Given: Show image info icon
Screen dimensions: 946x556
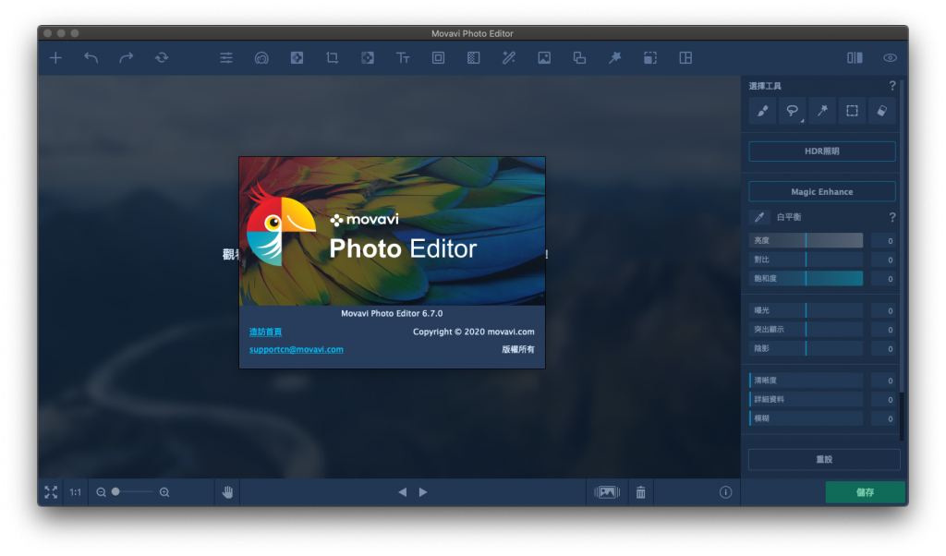Looking at the screenshot, I should point(726,492).
